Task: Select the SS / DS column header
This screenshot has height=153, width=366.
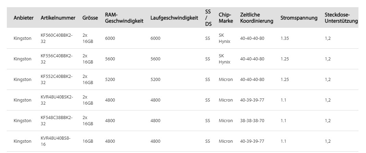Action: click(208, 18)
